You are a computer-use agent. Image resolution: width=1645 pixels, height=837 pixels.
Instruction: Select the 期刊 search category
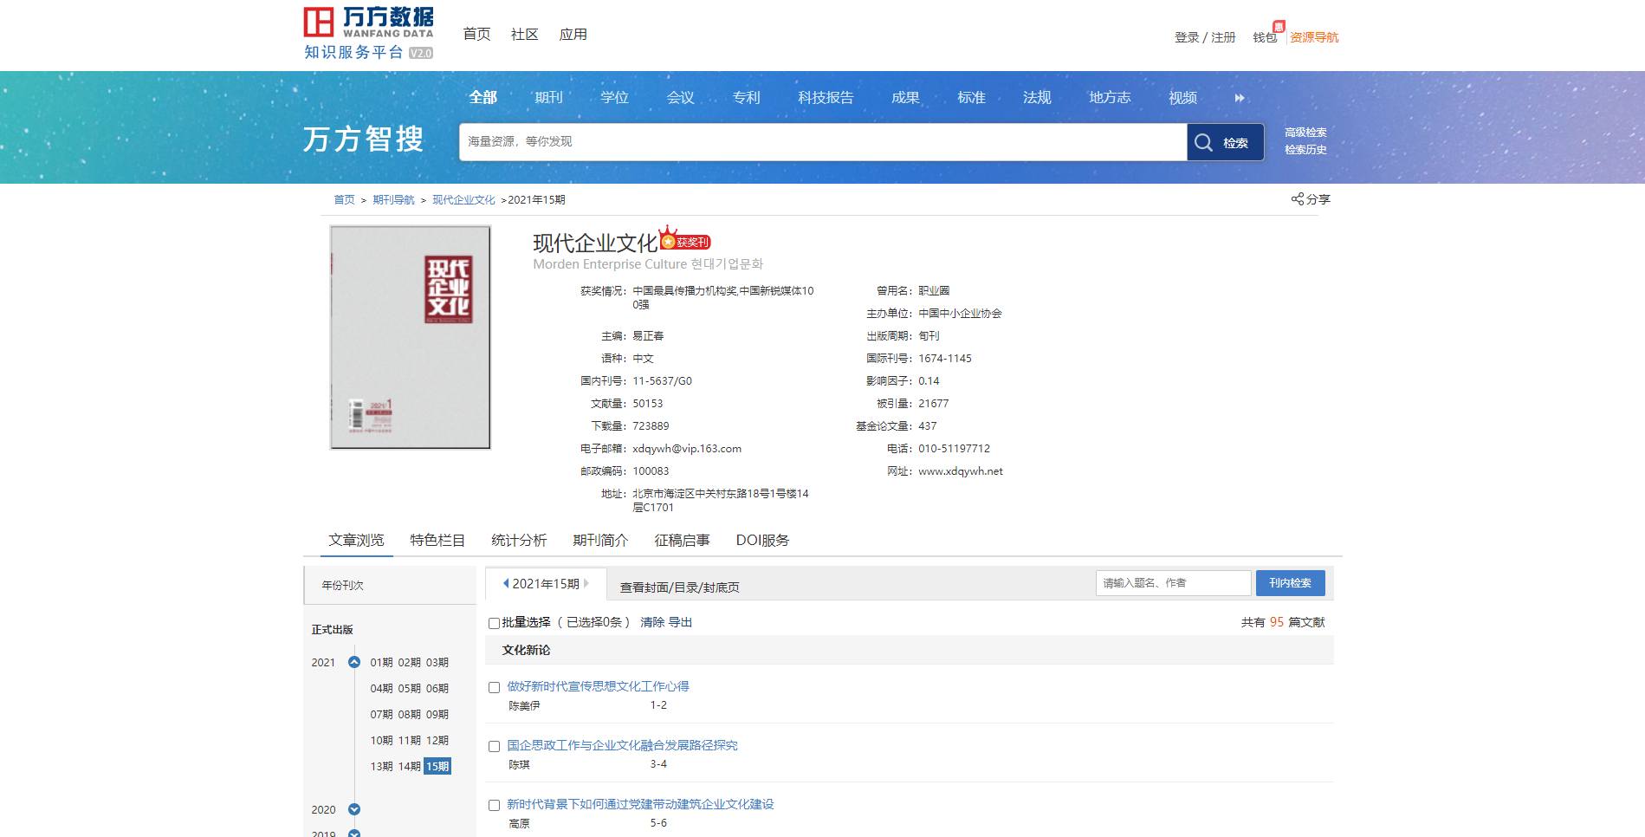pyautogui.click(x=548, y=98)
